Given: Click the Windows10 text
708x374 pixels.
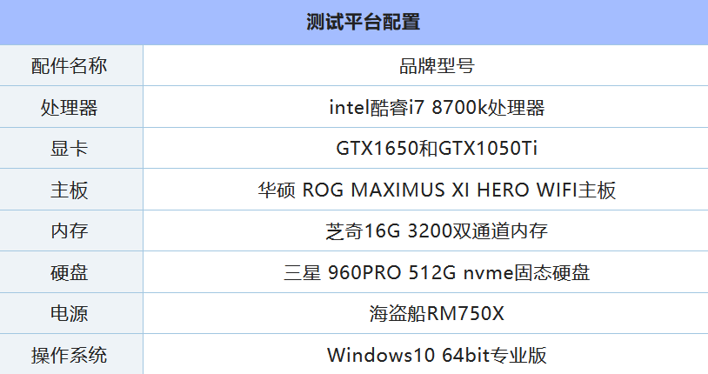Looking at the screenshot, I should pos(379,355).
